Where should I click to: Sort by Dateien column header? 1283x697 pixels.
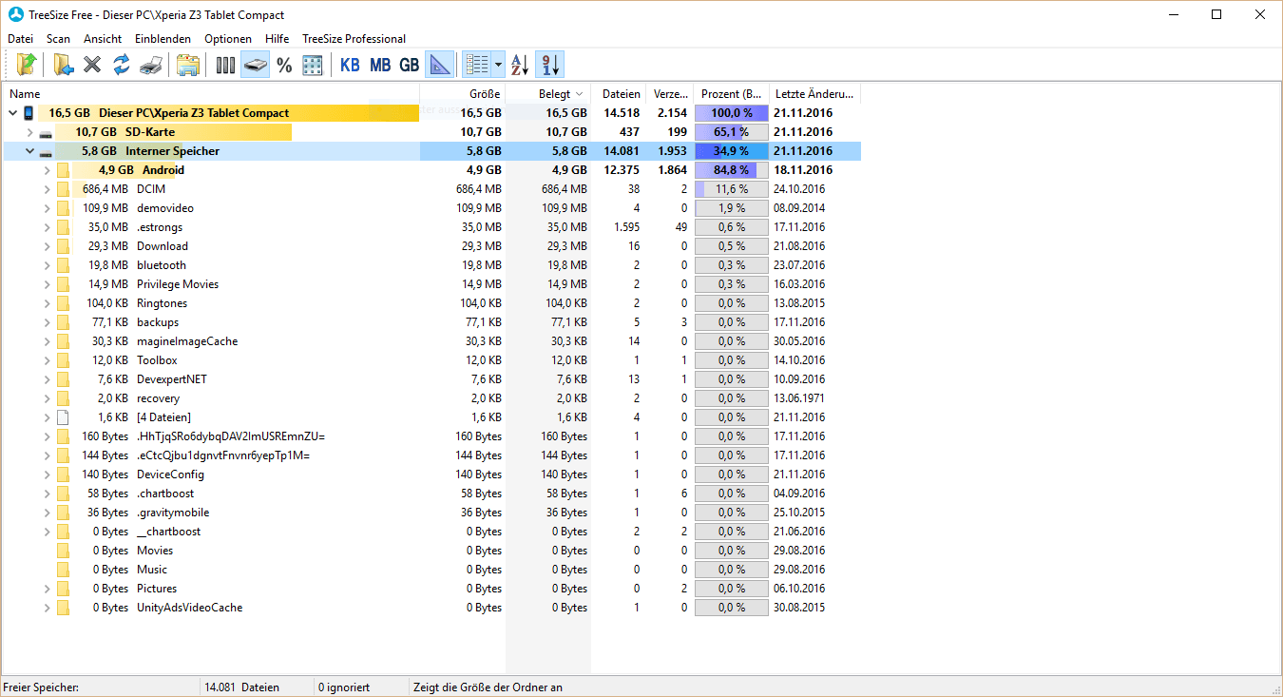[619, 94]
